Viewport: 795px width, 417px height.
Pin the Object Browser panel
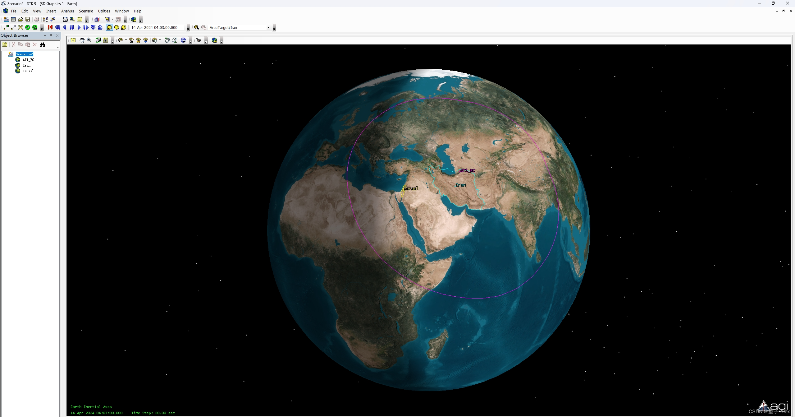coord(51,35)
